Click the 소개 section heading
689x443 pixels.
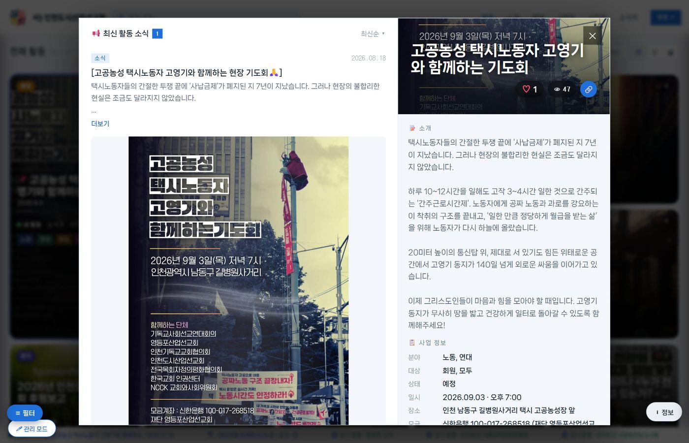click(x=425, y=128)
